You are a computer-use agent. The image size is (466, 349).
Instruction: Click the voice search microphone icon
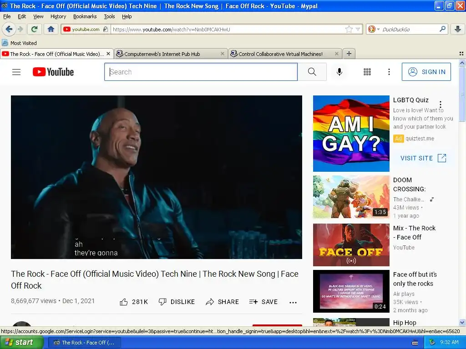pyautogui.click(x=339, y=72)
